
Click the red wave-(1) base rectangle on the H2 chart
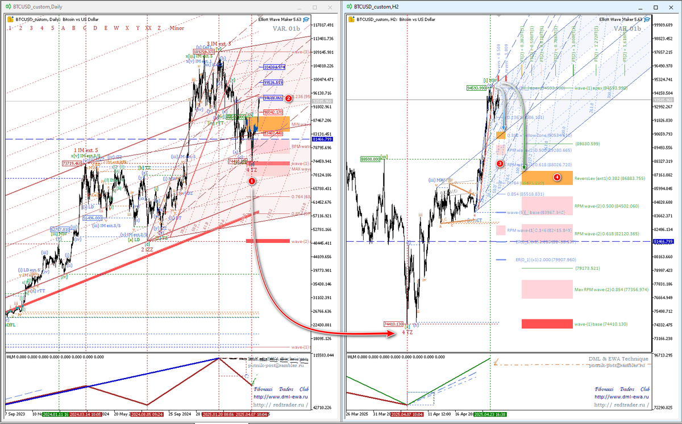click(x=547, y=324)
